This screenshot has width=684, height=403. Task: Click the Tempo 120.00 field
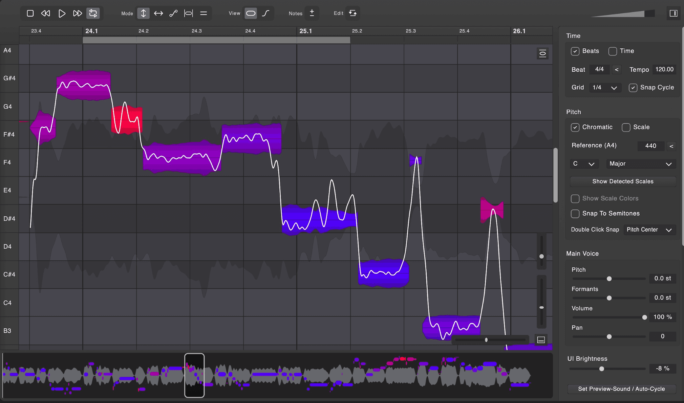(664, 70)
